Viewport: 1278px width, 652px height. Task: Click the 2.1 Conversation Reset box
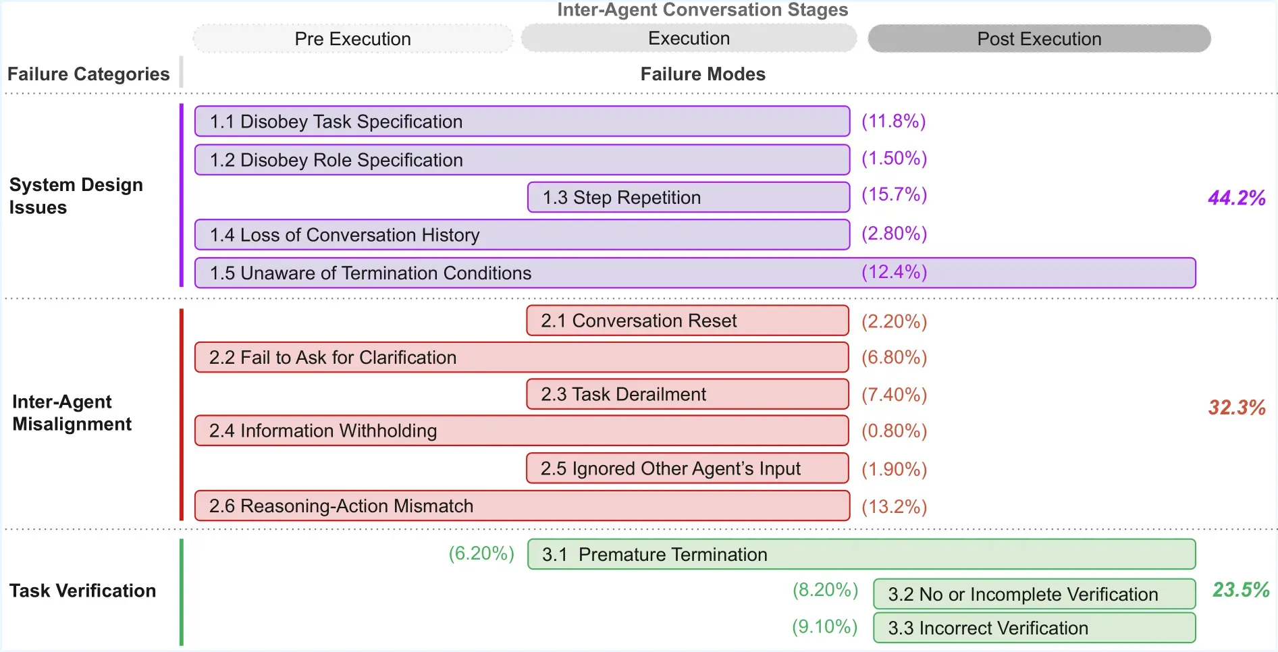point(687,321)
